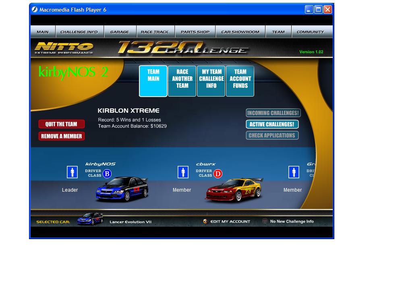View ACTIVE CHALLENGES
The width and height of the screenshot is (396, 281).
pos(272,124)
